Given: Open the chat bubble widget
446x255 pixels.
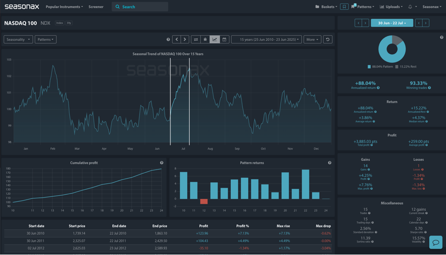Looking at the screenshot, I should (x=436, y=243).
